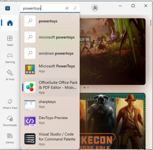Open the DevToys-Preview app result
Screen dimensions: 153x150
(x=50, y=121)
